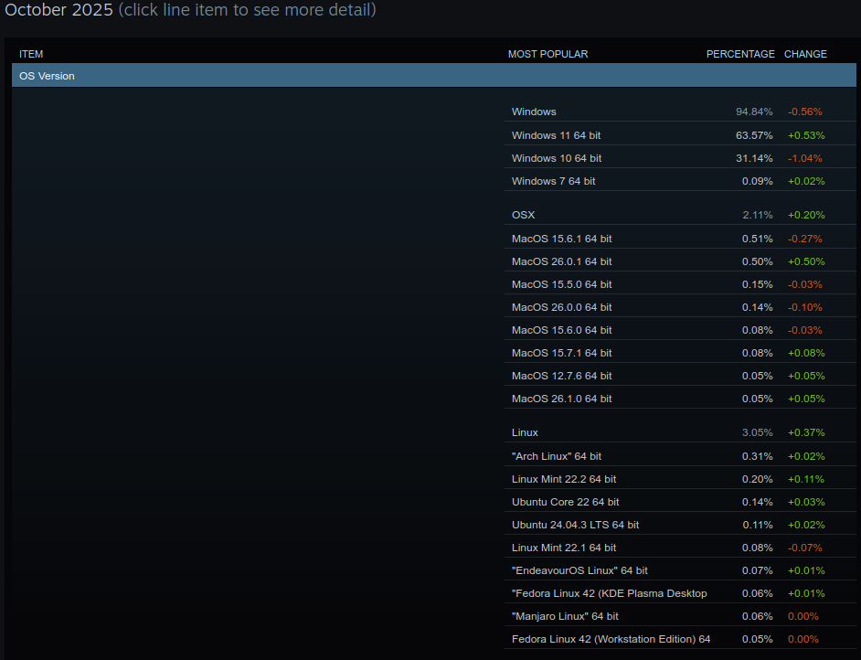Image resolution: width=861 pixels, height=660 pixels.
Task: Click the MacOS 12.7.6 64 bit entry
Action: (680, 376)
